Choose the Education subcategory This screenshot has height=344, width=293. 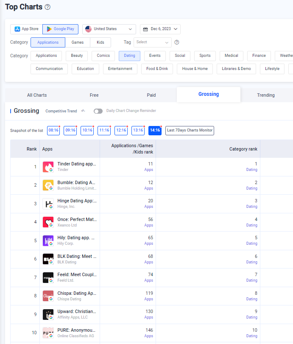tap(85, 69)
